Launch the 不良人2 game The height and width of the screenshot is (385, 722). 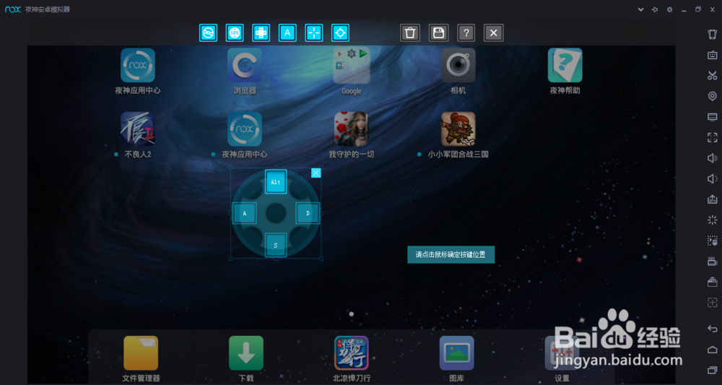(x=138, y=135)
